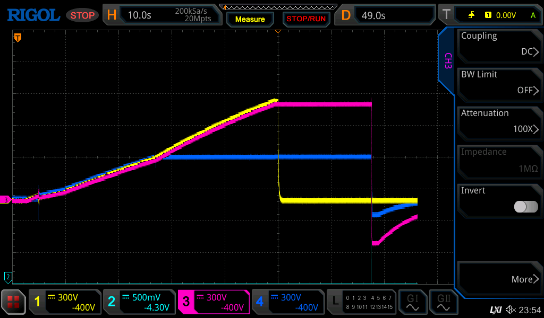The image size is (544, 318).
Task: Open the Measure menu
Action: [250, 19]
